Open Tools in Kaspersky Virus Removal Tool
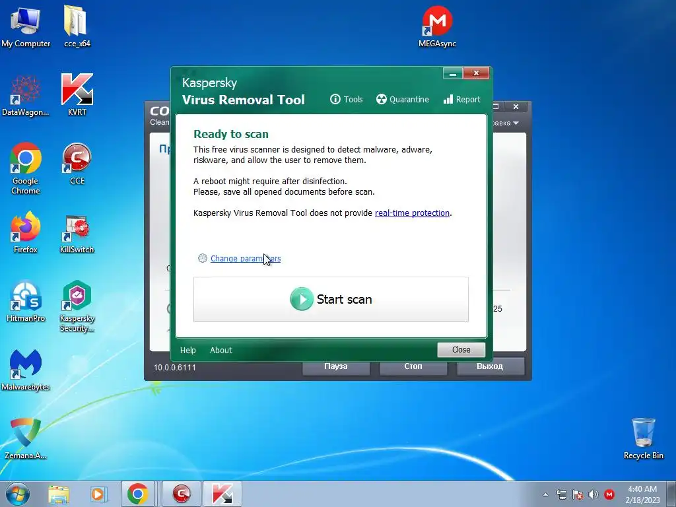The image size is (676, 507). click(347, 100)
